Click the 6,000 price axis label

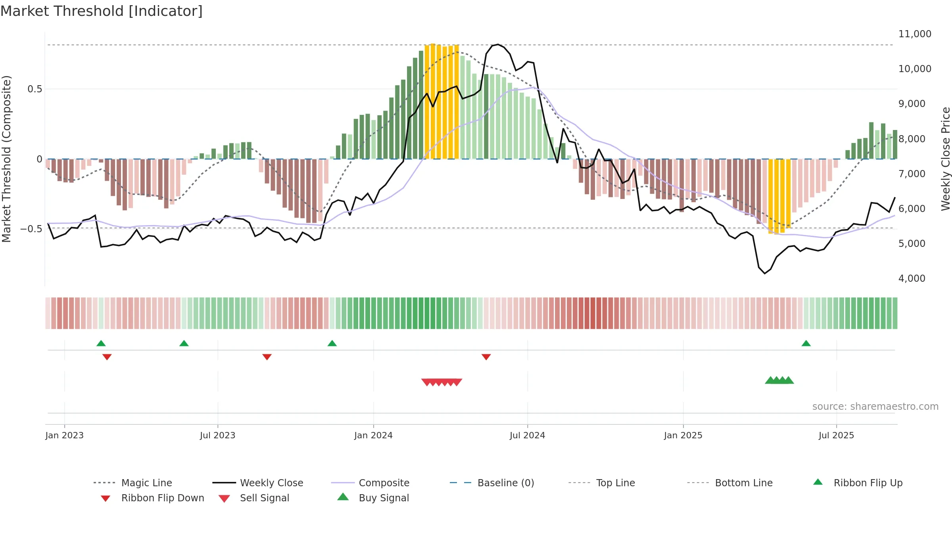click(912, 208)
